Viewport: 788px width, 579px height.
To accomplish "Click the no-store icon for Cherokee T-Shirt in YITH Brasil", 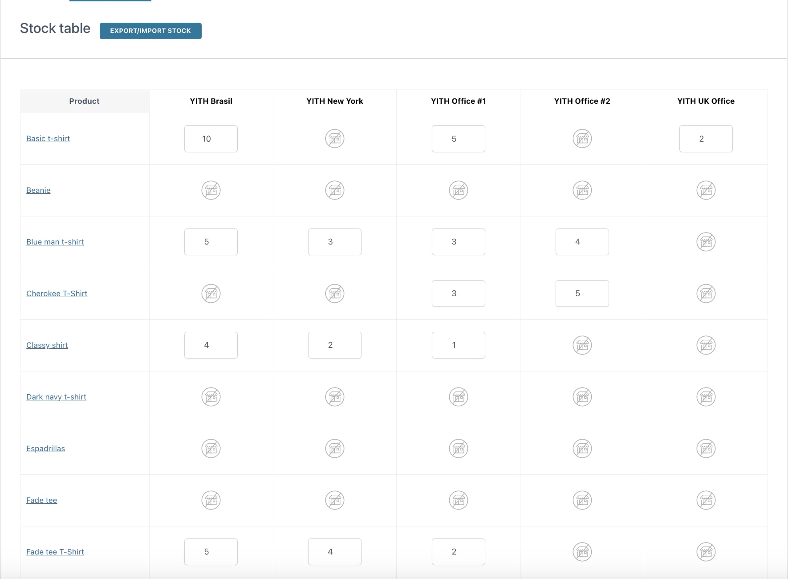I will pyautogui.click(x=211, y=294).
